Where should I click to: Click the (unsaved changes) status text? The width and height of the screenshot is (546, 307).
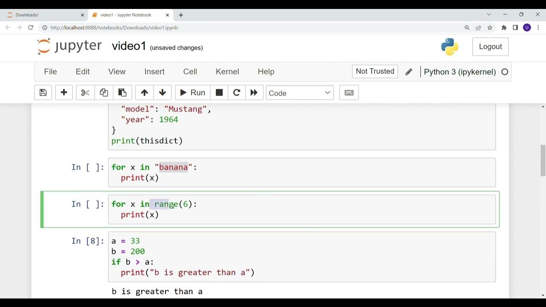(x=176, y=48)
